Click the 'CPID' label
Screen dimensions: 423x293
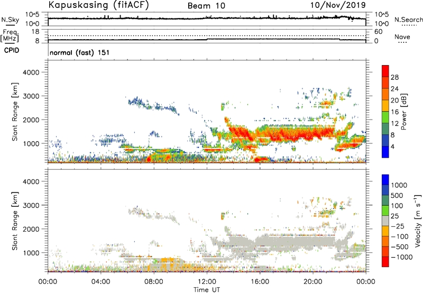[12, 50]
